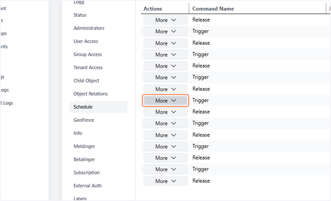Sort by the Command Name column header

point(213,9)
